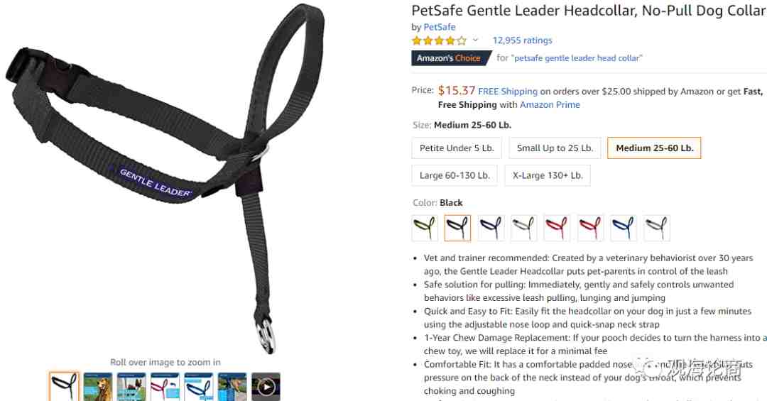This screenshot has height=401, width=767.
Task: Show the pink headcollar thumbnail image
Action: click(x=165, y=387)
